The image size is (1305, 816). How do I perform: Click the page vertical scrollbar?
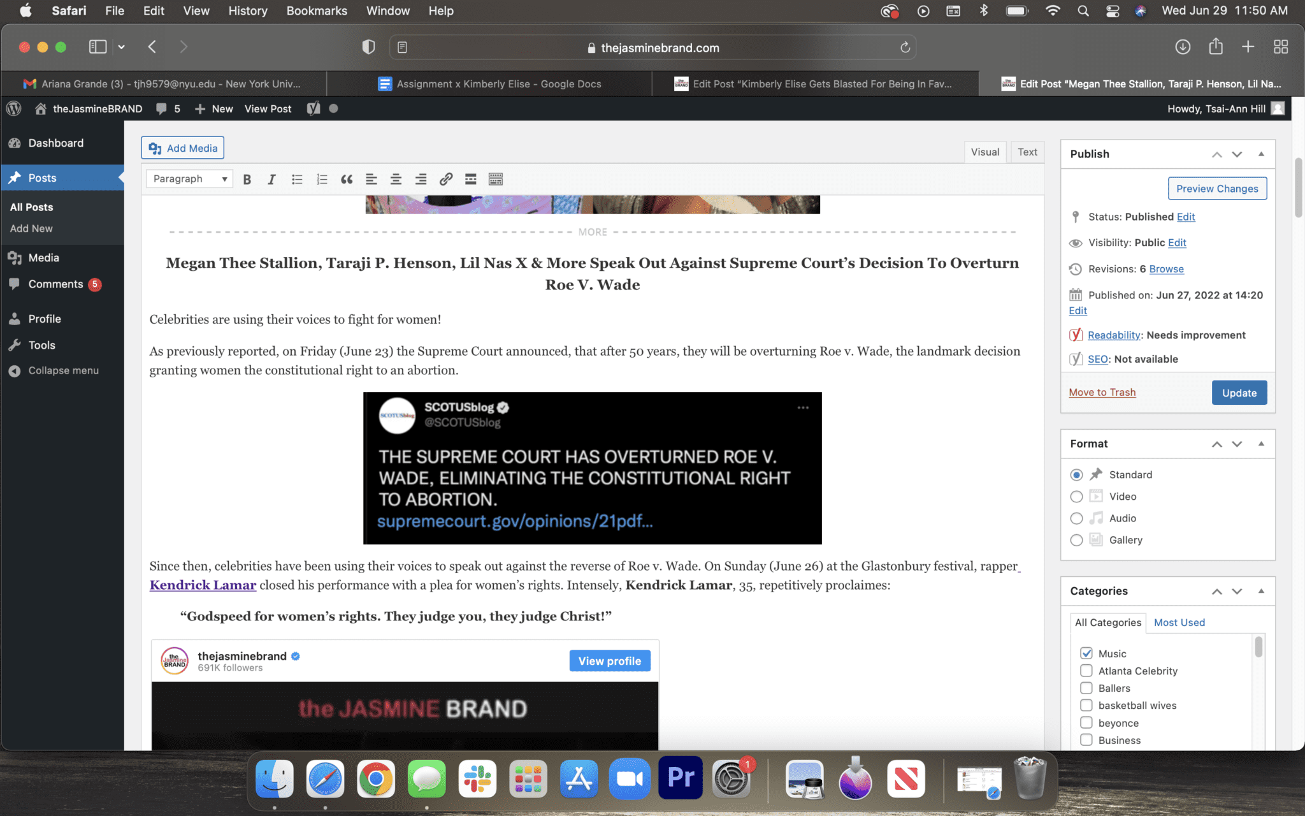(x=1299, y=187)
